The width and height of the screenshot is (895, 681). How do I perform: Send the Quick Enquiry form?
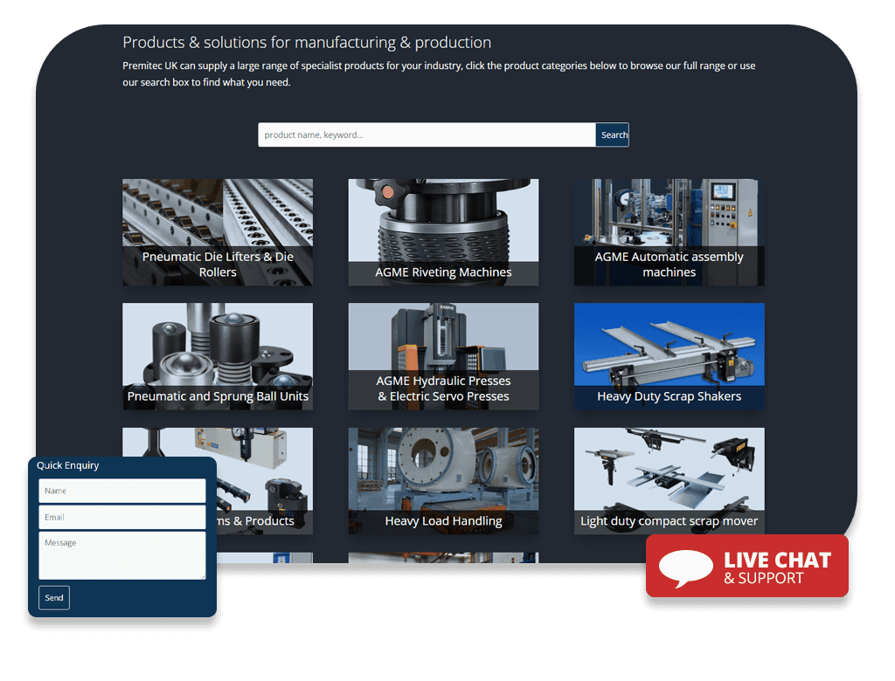54,598
